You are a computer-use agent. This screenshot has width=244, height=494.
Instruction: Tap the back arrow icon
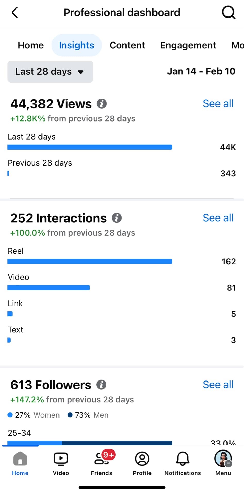(x=15, y=12)
